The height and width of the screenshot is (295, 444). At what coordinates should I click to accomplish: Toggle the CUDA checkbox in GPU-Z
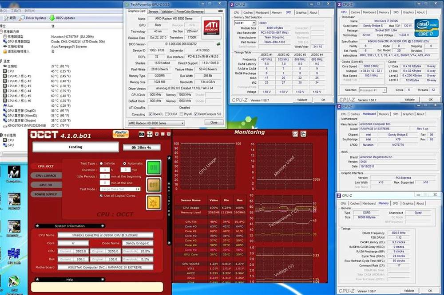[x=167, y=114]
